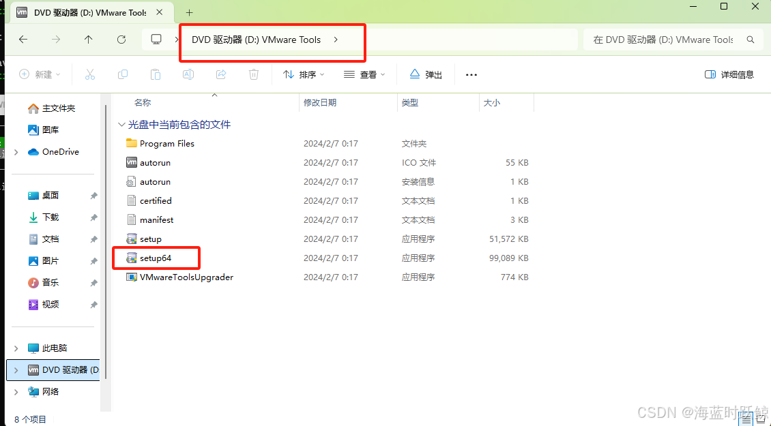Click the Paste clipboard icon
This screenshot has width=771, height=426.
coord(156,74)
